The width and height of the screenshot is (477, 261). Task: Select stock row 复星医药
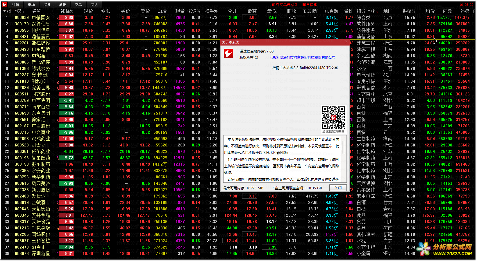point(41,158)
